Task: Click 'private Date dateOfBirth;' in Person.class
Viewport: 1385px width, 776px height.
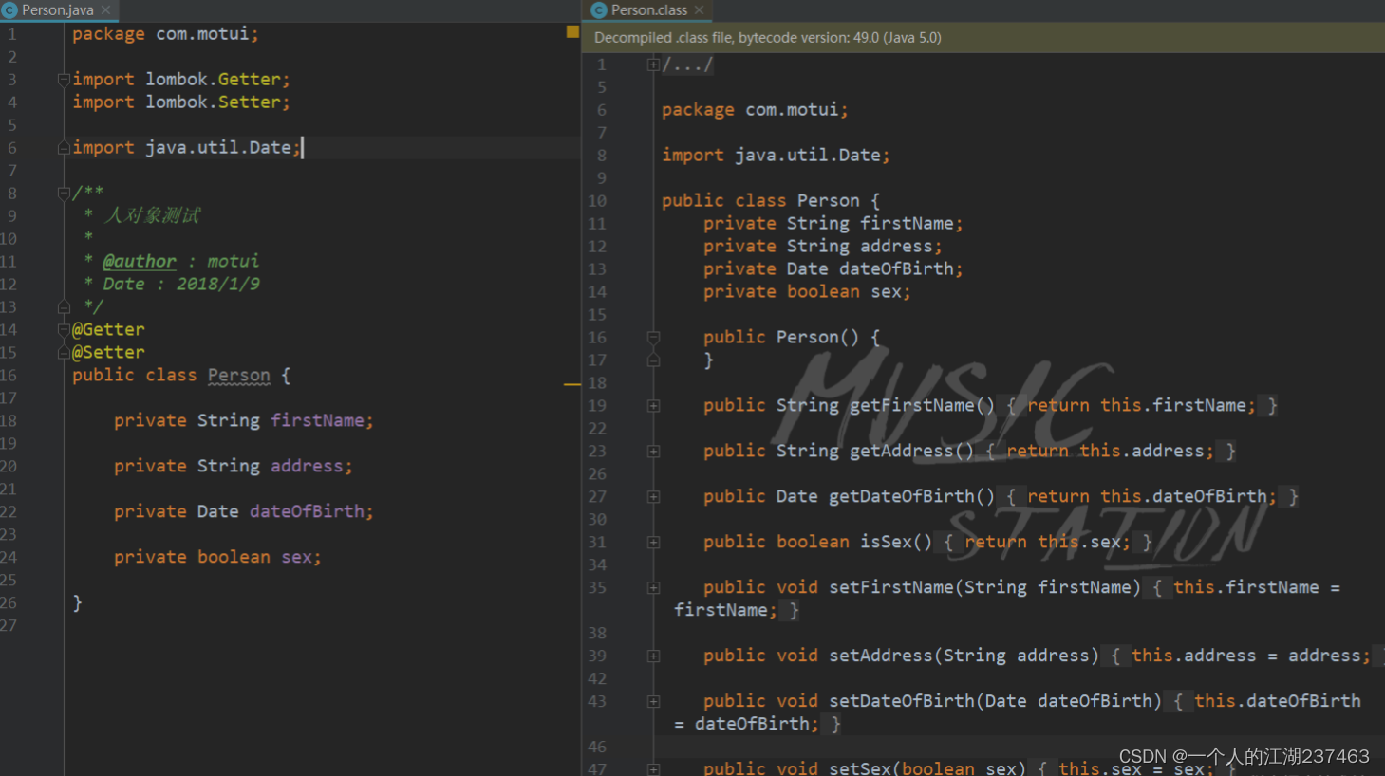Action: pos(833,268)
